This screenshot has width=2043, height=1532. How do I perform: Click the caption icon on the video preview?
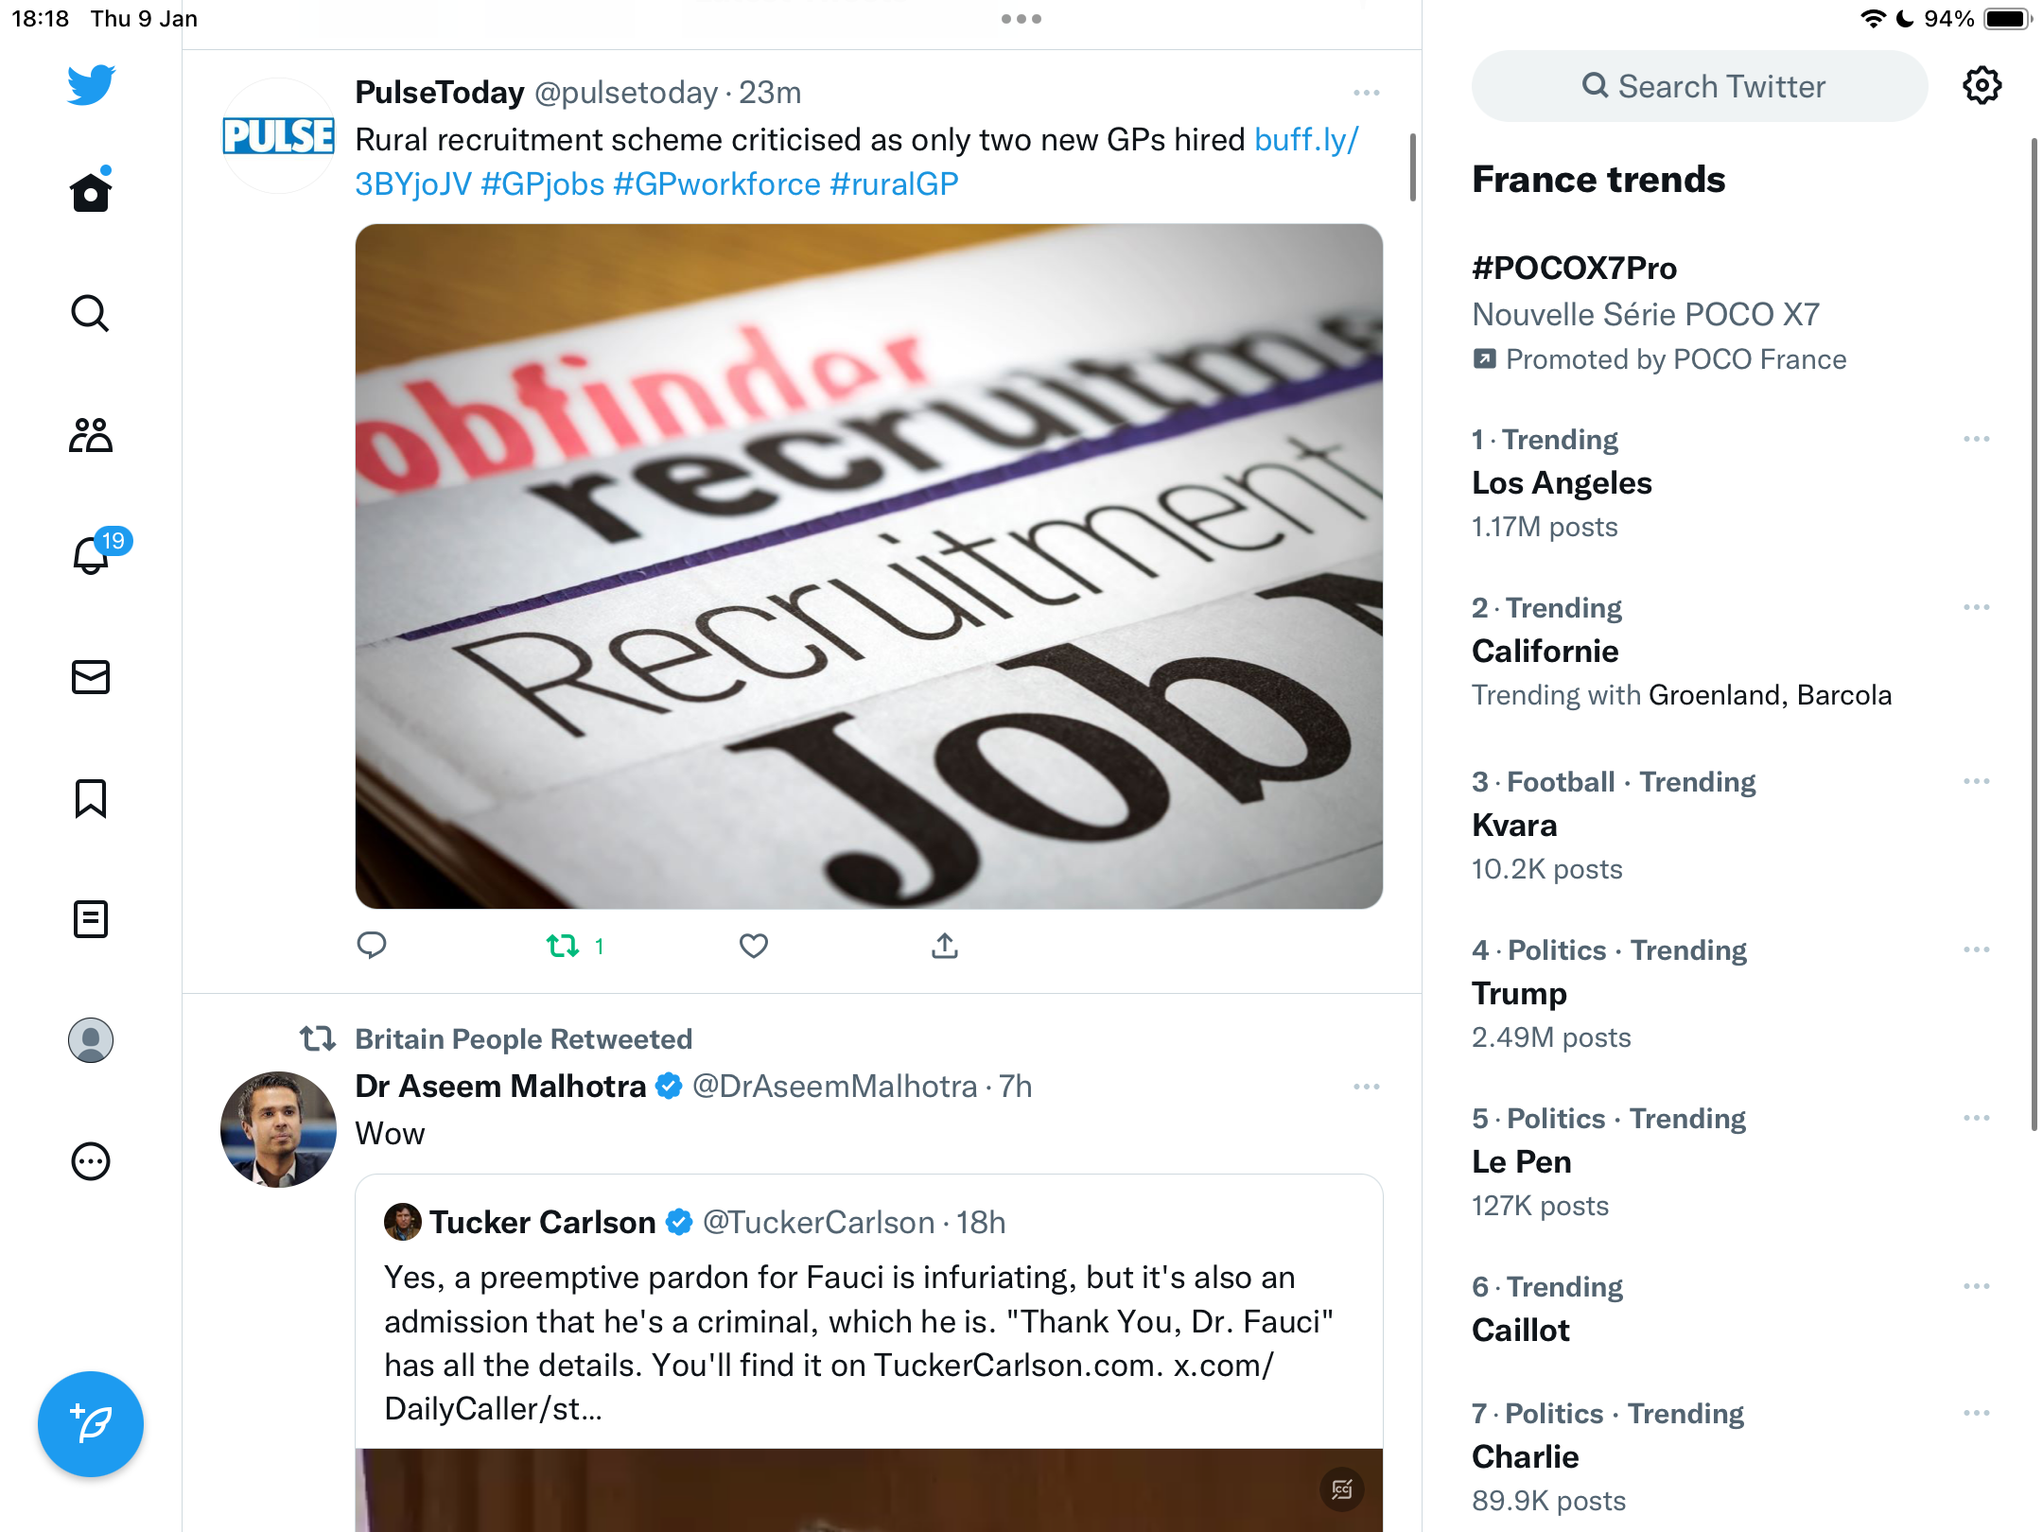coord(1342,1490)
